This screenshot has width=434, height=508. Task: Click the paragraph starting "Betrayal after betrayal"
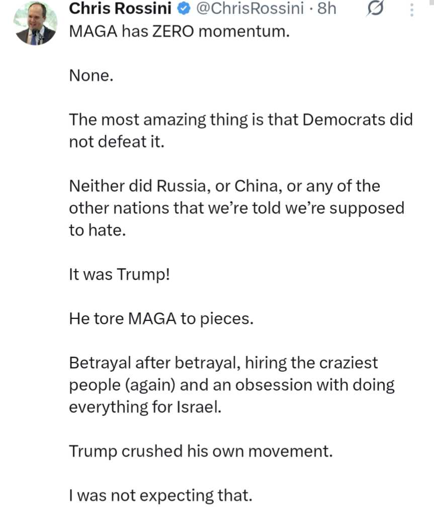click(231, 384)
